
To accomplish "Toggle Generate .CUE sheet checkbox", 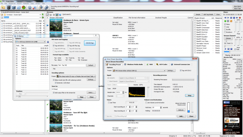I will click(56, 83).
